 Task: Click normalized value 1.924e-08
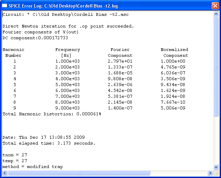click(173, 96)
